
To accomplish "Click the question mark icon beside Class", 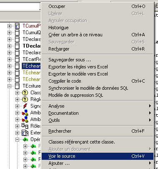I will pyautogui.click(x=25, y=93).
